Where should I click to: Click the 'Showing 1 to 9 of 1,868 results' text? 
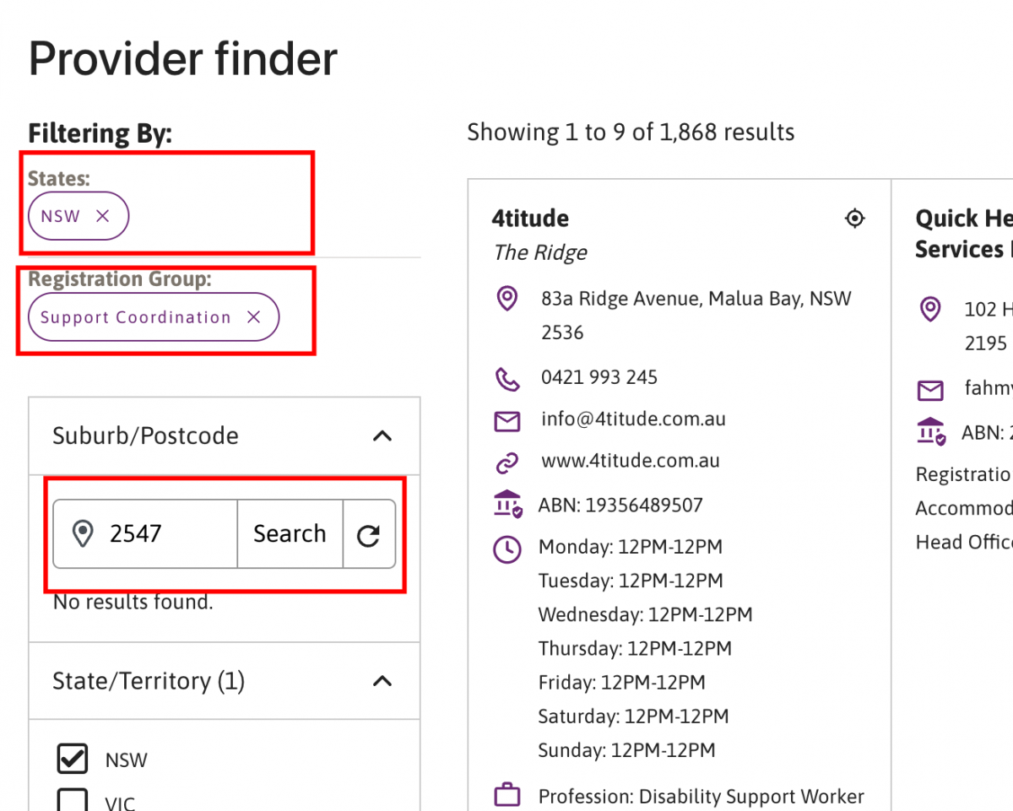click(x=631, y=132)
